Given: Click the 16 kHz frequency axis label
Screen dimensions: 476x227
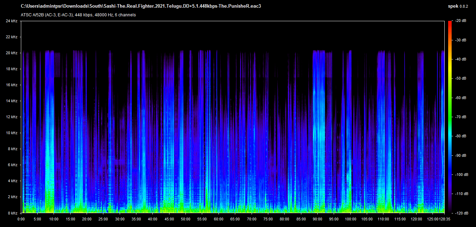Looking at the screenshot, I should click(11, 85).
